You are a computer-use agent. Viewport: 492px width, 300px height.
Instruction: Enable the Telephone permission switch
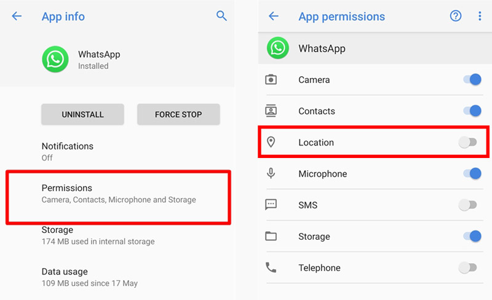pos(467,267)
